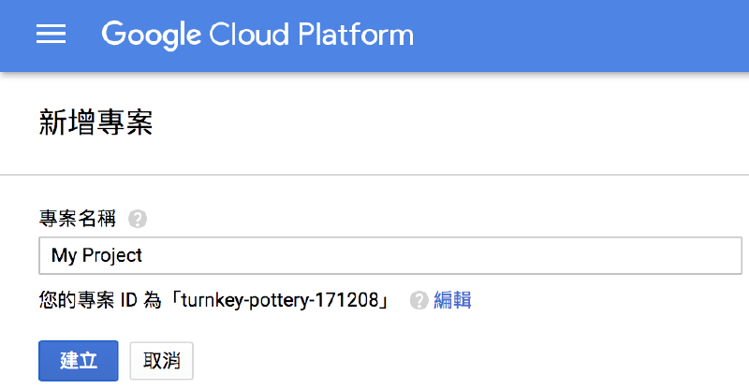The width and height of the screenshot is (749, 388).
Task: Click the 專案名稱 field label
Action: [x=78, y=220]
